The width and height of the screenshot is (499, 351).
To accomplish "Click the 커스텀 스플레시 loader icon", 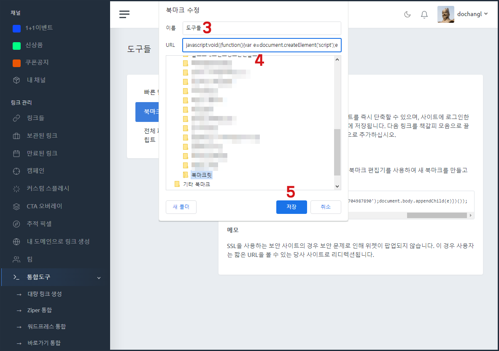I will [x=16, y=189].
